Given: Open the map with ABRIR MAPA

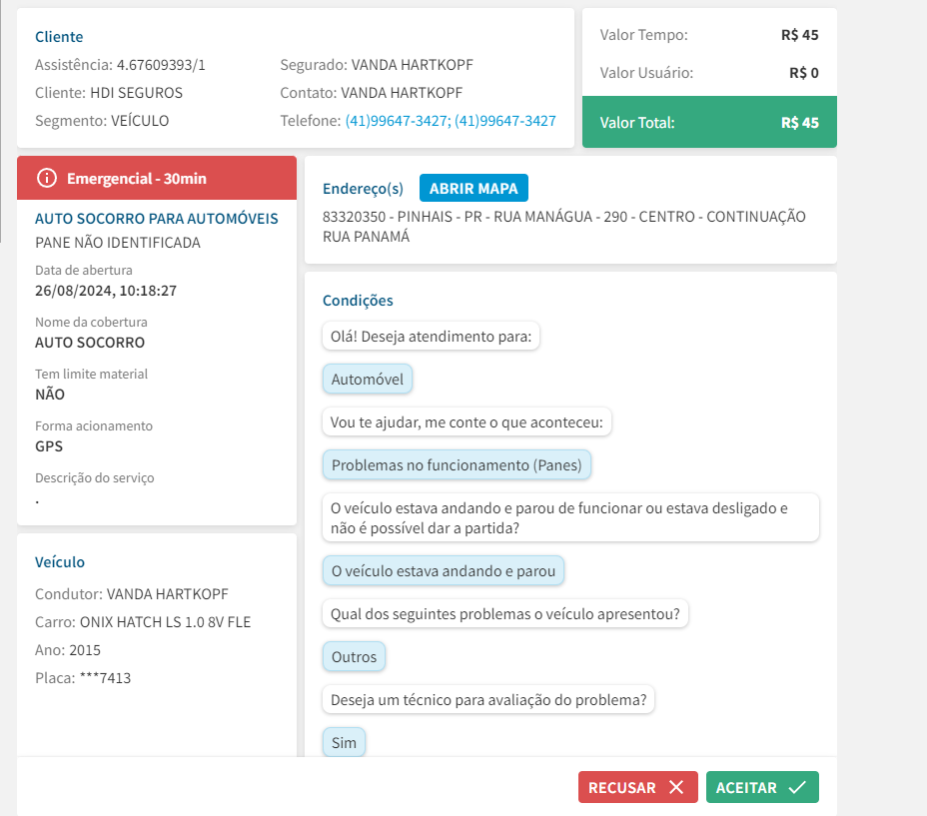Looking at the screenshot, I should coord(473,188).
